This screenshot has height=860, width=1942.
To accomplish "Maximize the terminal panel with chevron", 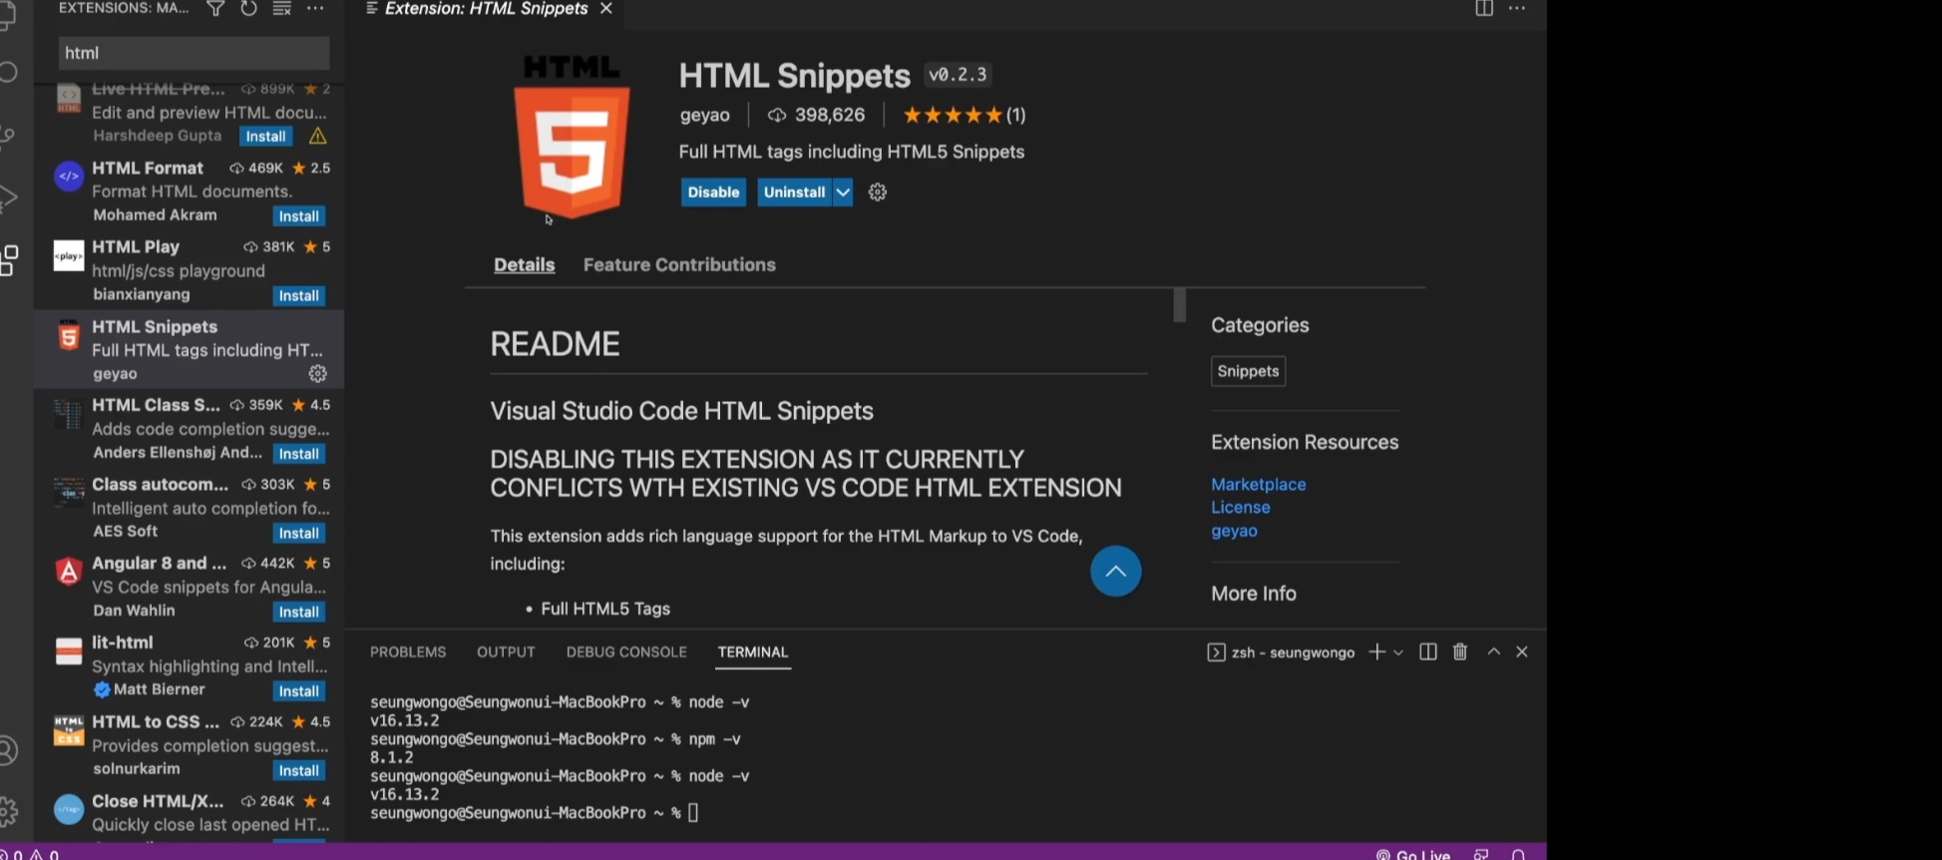I will [1493, 651].
